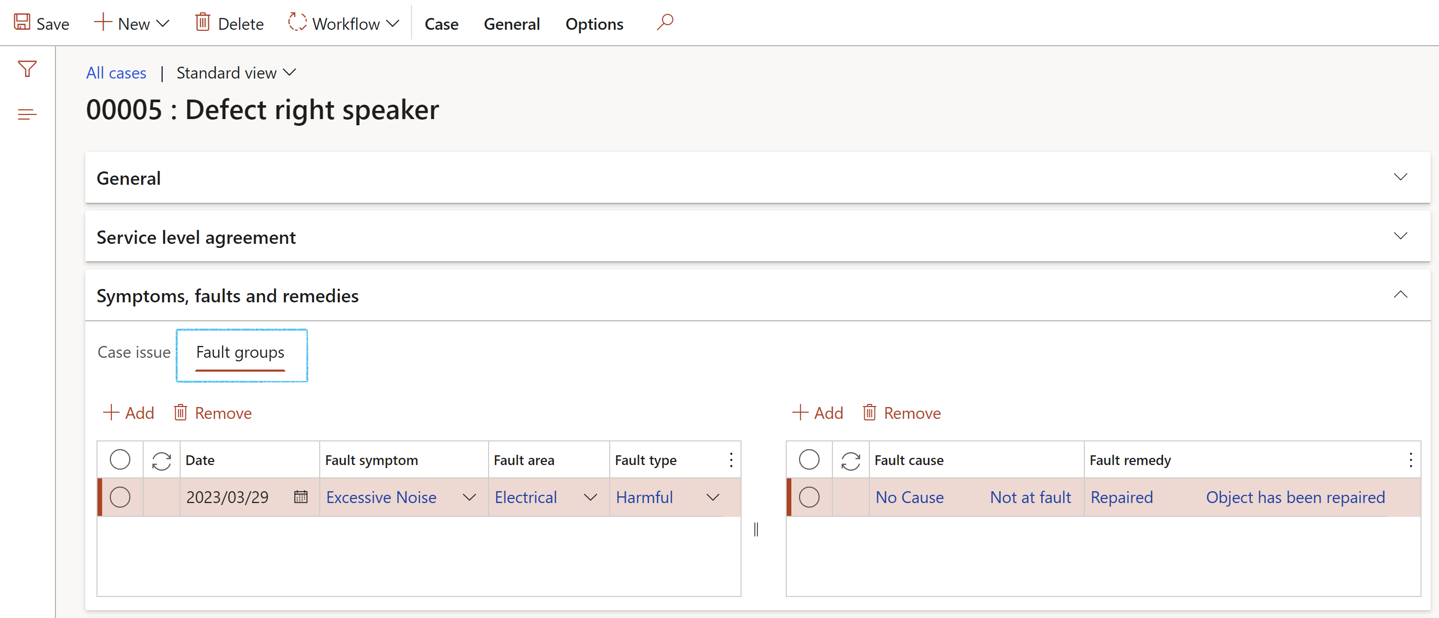The image size is (1439, 618).
Task: Click the Not at fault cell
Action: pyautogui.click(x=1030, y=497)
